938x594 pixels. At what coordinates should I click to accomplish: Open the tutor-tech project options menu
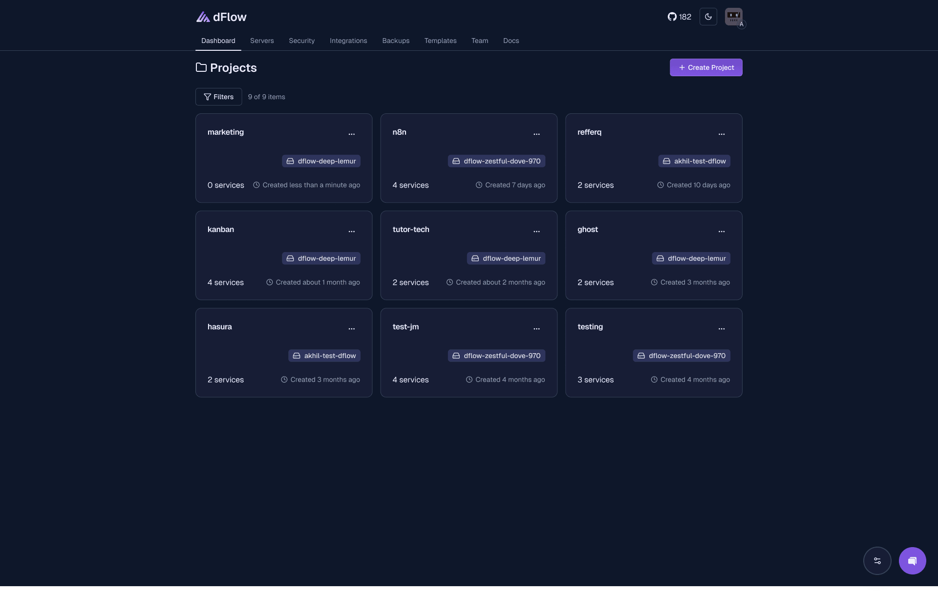tap(536, 231)
